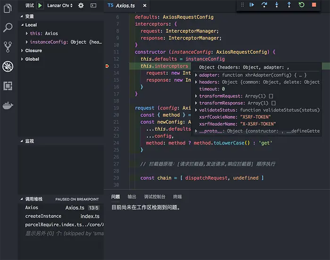
Task: Restart the debugging session with green icon
Action: click(x=302, y=5)
